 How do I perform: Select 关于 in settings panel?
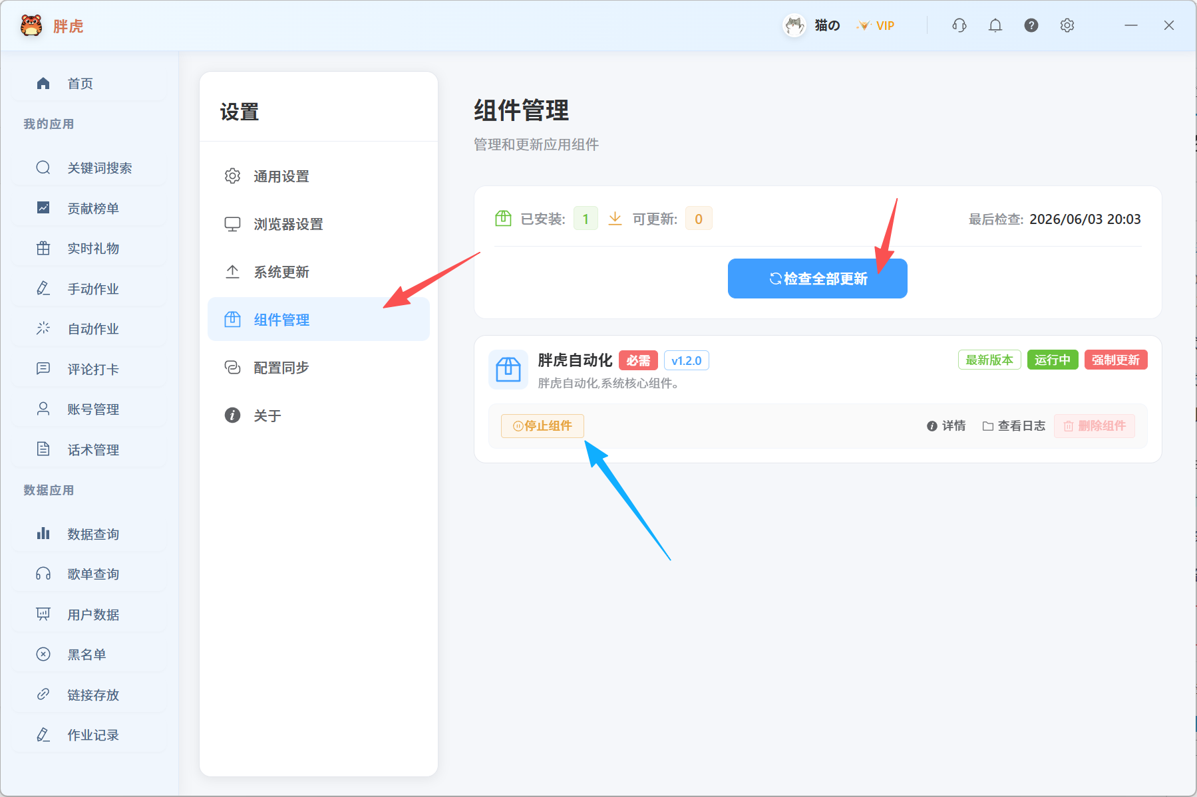pos(319,415)
